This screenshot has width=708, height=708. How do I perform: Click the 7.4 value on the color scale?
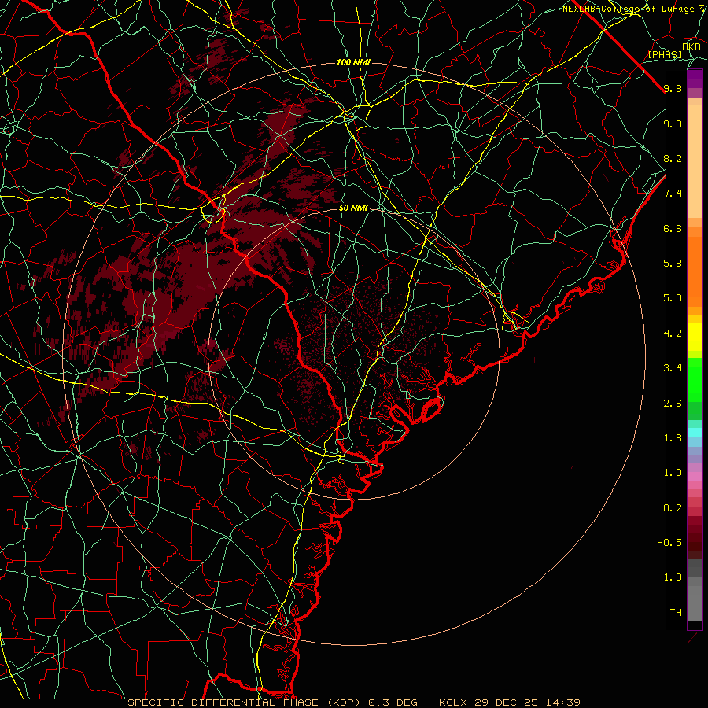point(673,194)
